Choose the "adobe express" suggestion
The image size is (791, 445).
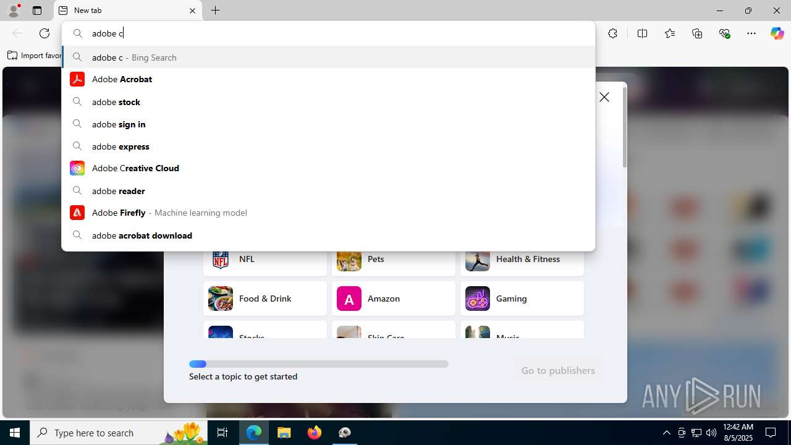coord(328,146)
